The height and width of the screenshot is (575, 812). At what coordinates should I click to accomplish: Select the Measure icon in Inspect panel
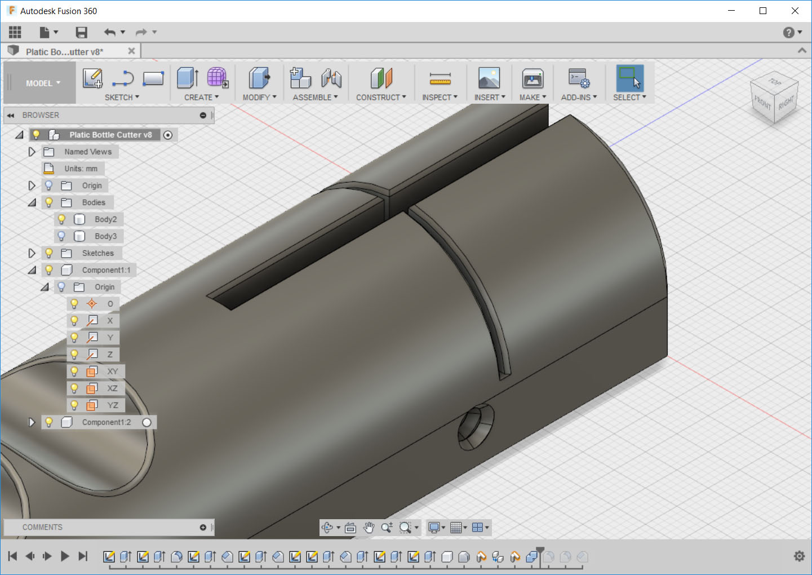click(440, 79)
